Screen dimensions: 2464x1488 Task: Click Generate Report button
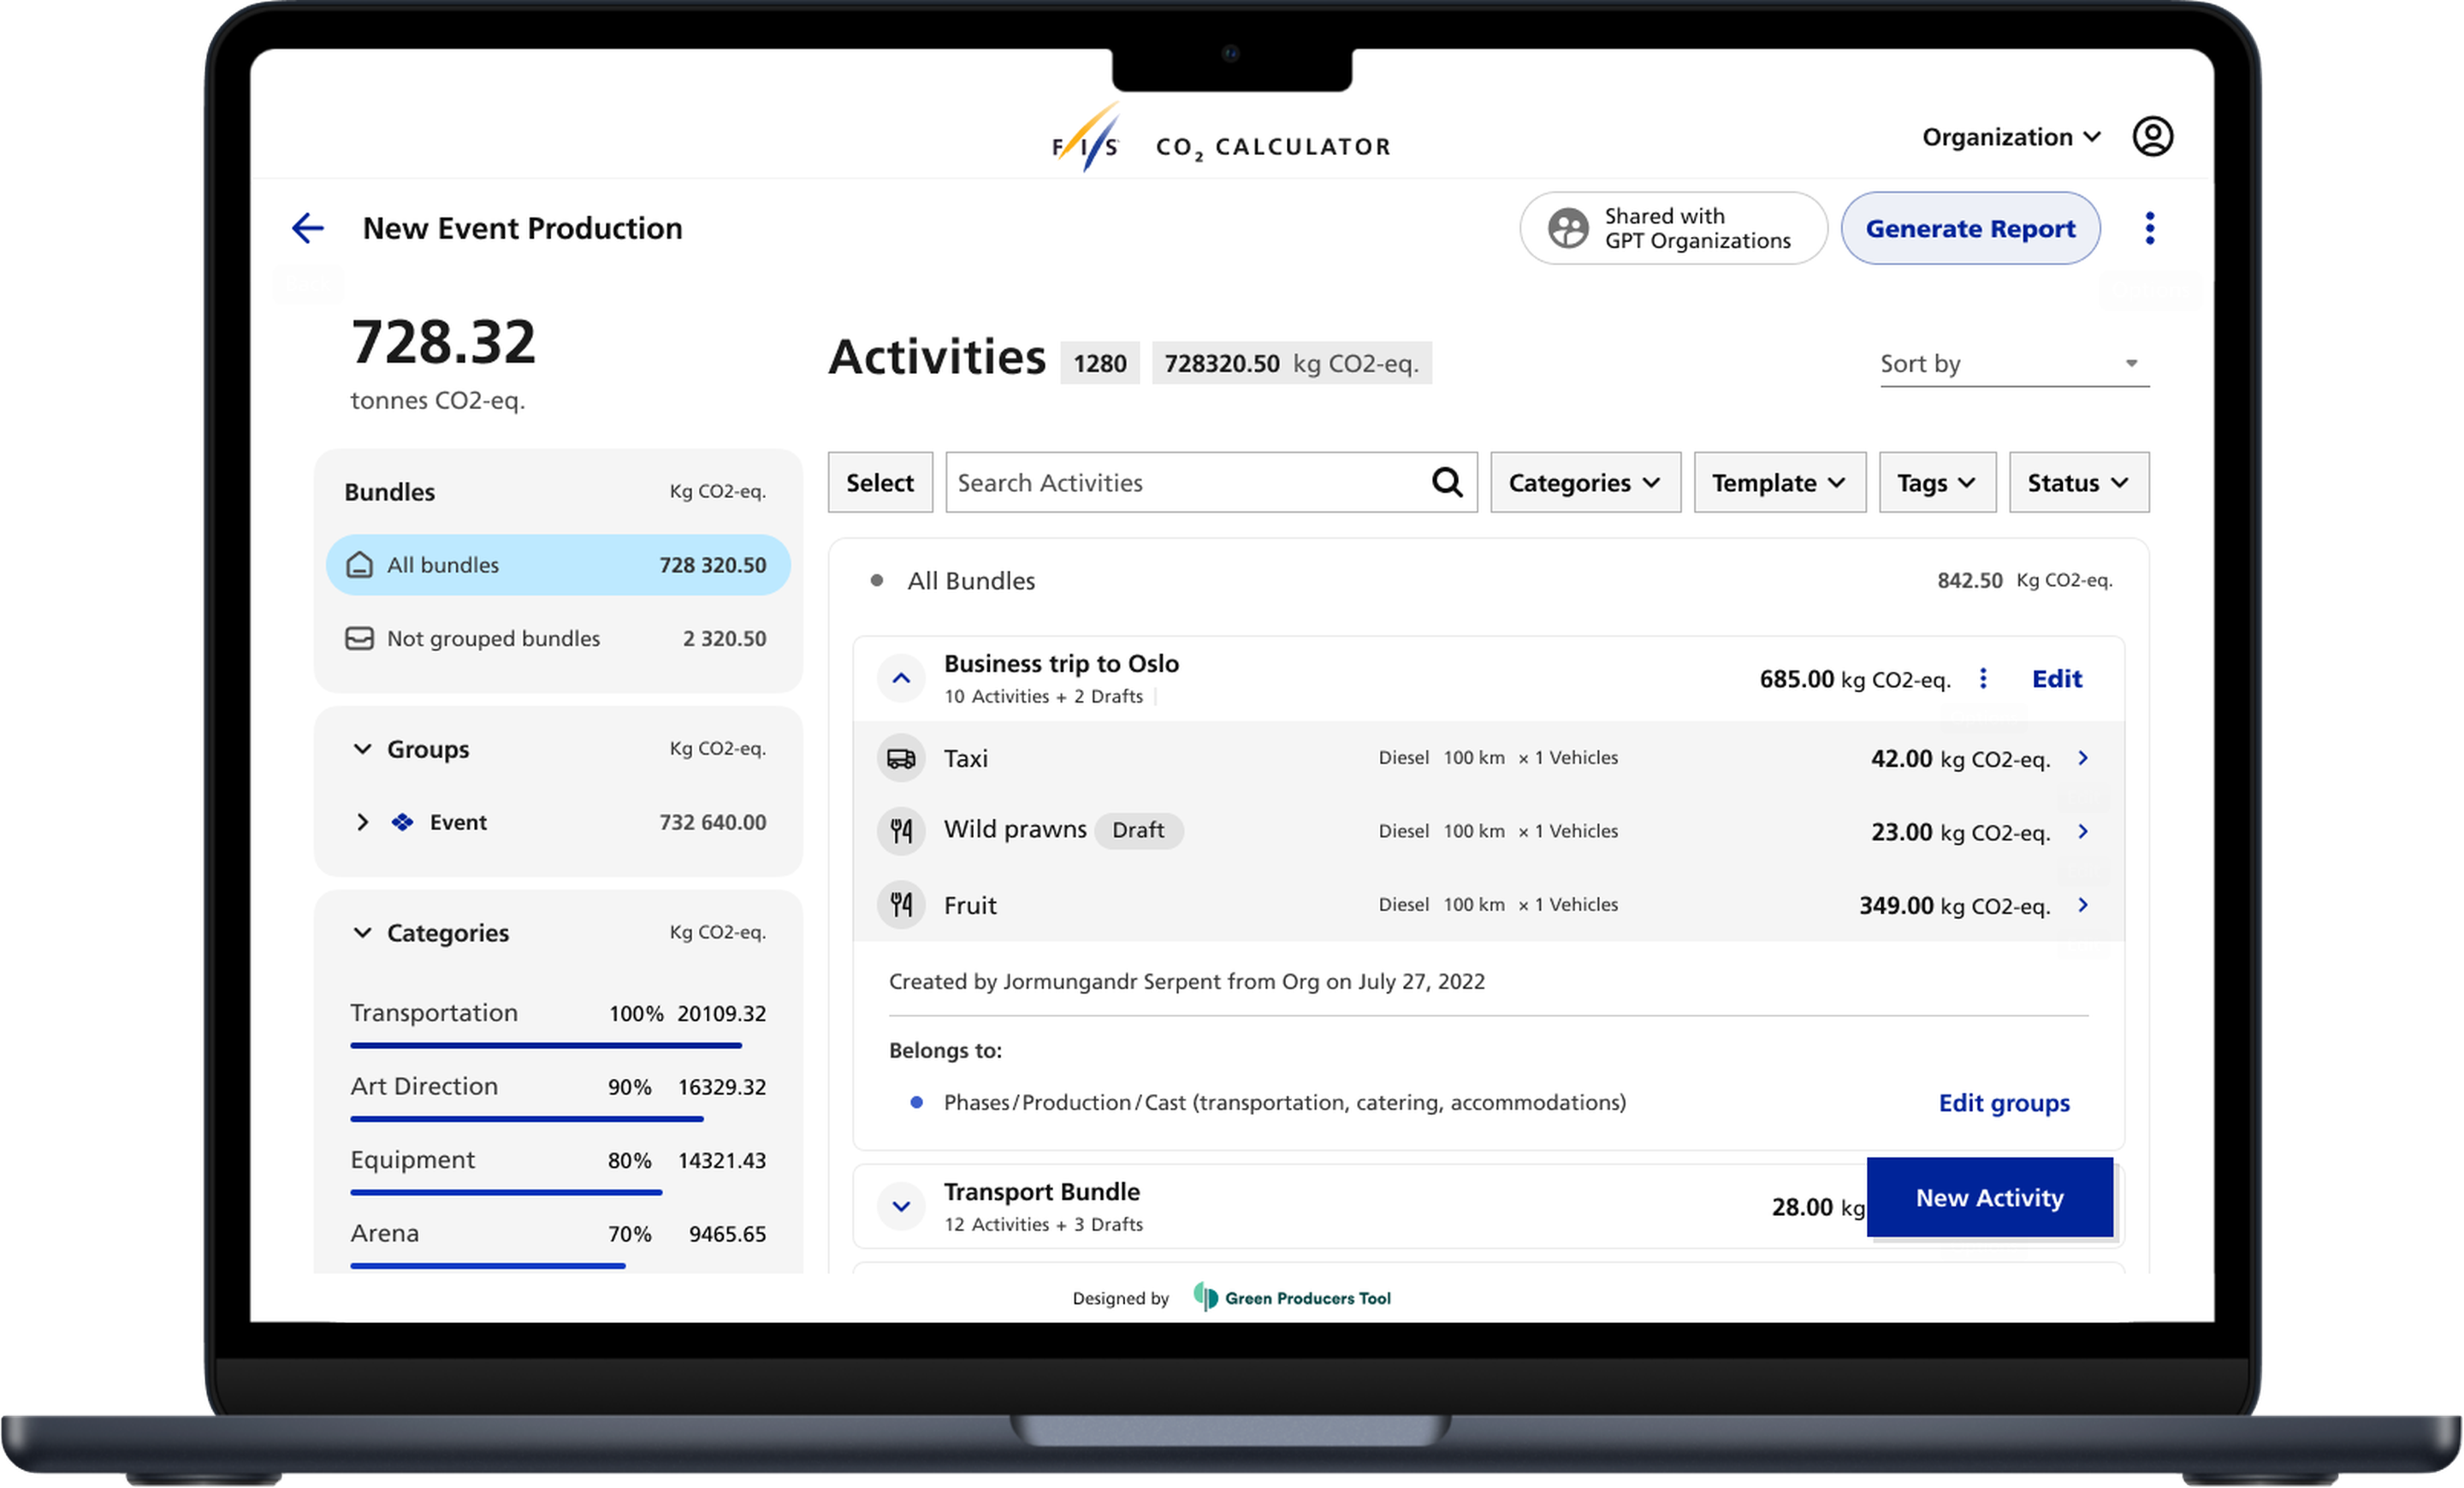click(x=1971, y=227)
